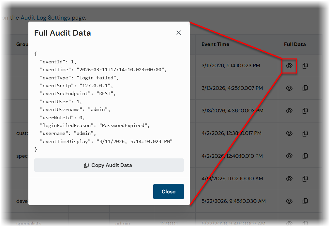The width and height of the screenshot is (330, 227).
Task: Click the "eventType": "login-failed" line
Action: pos(79,77)
